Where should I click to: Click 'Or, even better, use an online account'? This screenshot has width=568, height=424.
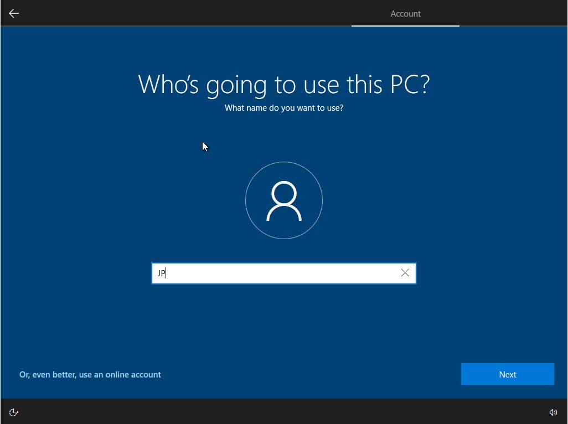tap(90, 374)
